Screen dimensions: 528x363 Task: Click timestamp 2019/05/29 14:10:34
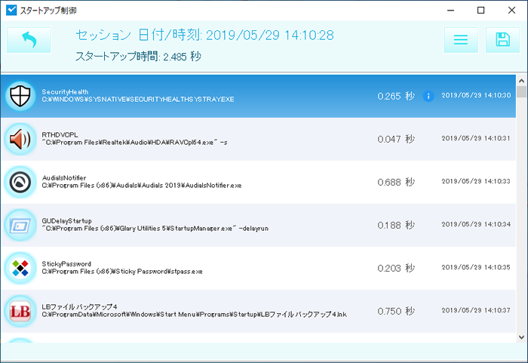click(x=476, y=224)
